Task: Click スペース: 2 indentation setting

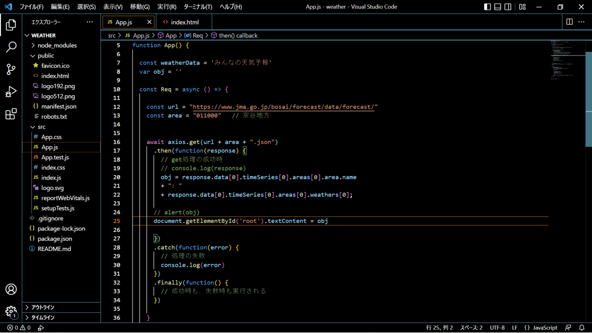Action: click(472, 328)
